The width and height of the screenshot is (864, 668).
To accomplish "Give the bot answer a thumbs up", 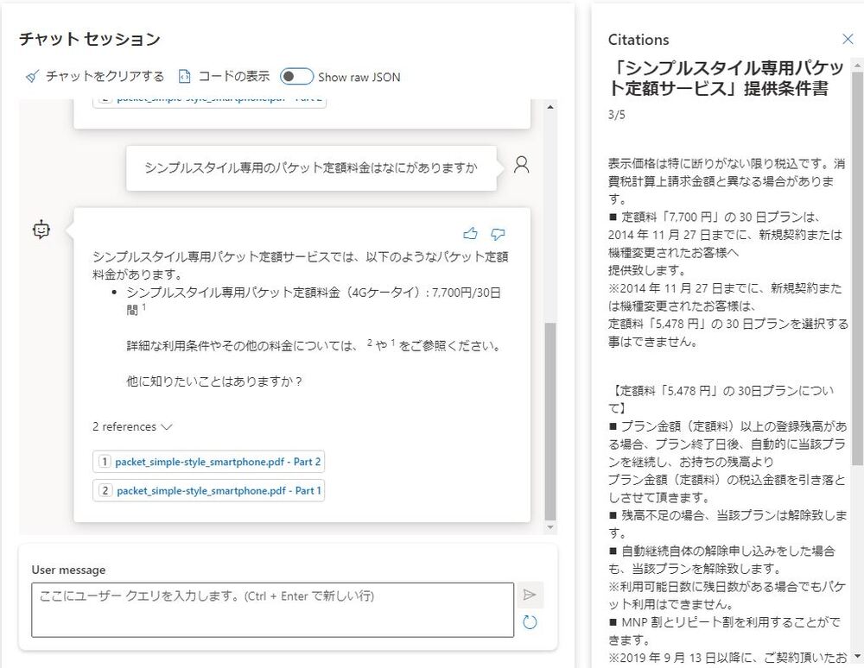I will point(470,234).
